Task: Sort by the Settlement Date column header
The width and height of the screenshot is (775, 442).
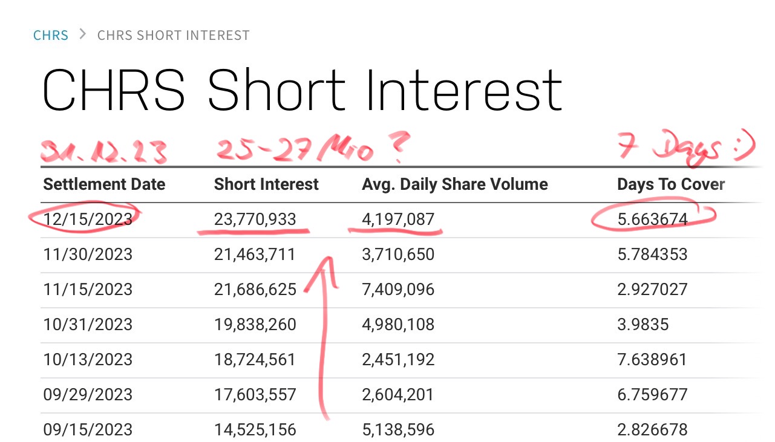Action: [x=104, y=184]
